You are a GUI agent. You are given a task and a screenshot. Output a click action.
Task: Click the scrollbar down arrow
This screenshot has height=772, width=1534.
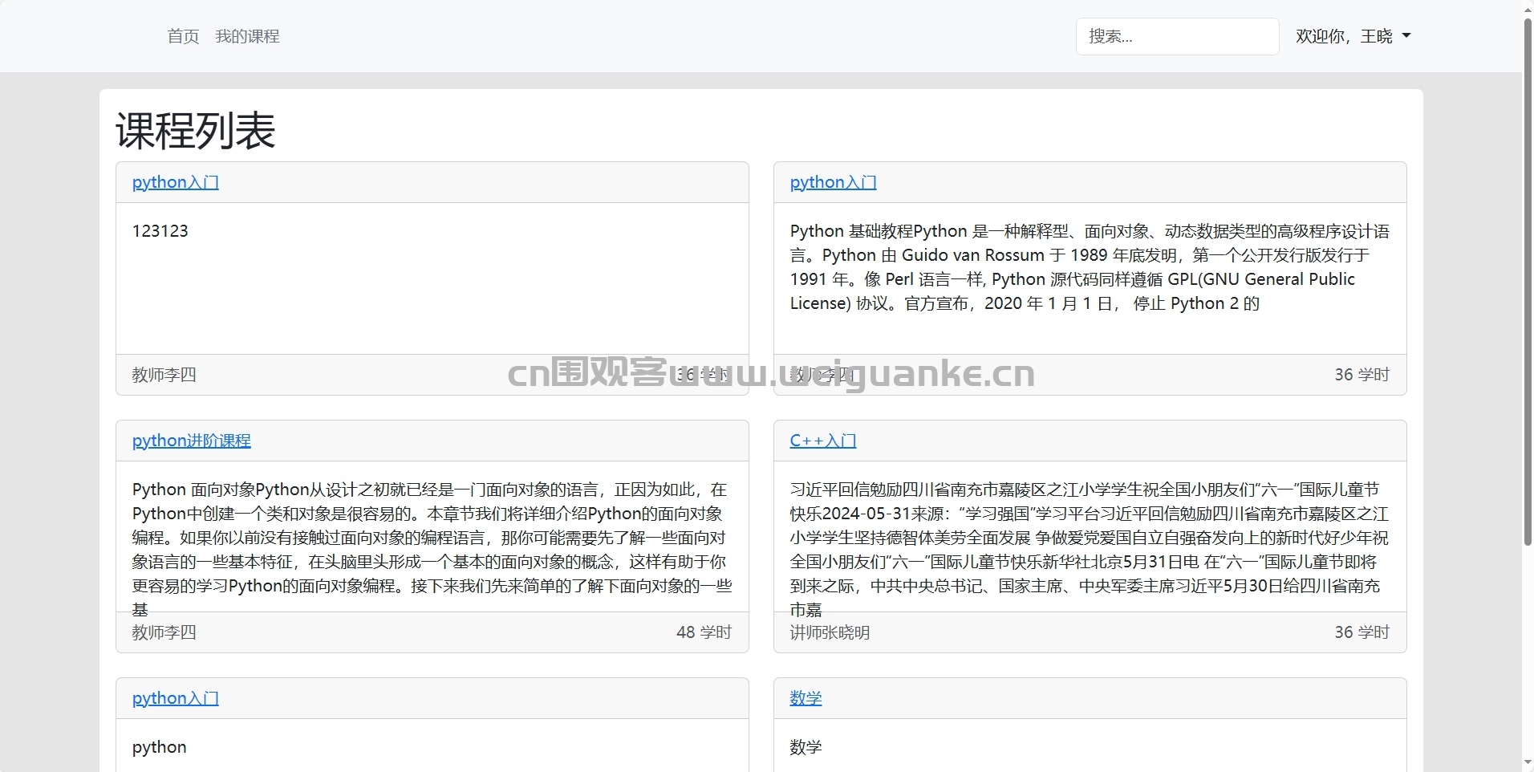click(1528, 763)
